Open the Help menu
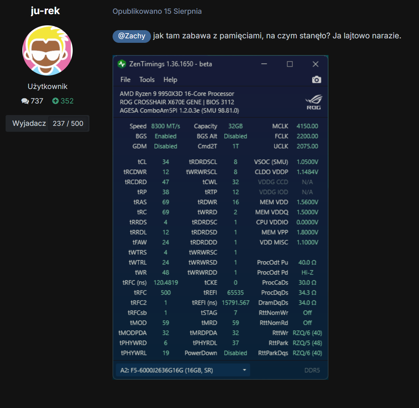Viewport: 419px width, 408px height. point(170,80)
